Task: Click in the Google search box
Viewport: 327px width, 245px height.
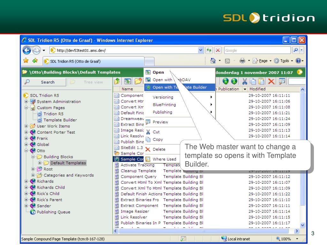Action: coord(257,50)
